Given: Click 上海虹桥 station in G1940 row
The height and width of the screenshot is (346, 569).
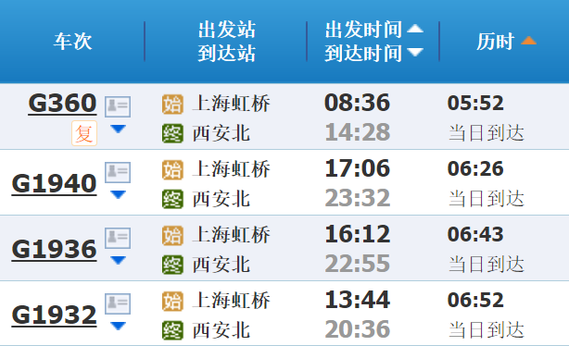Looking at the screenshot, I should [231, 169].
